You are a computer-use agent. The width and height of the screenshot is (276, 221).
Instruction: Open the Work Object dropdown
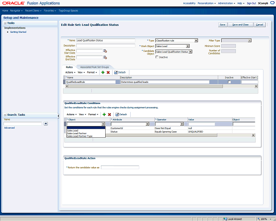188,46
